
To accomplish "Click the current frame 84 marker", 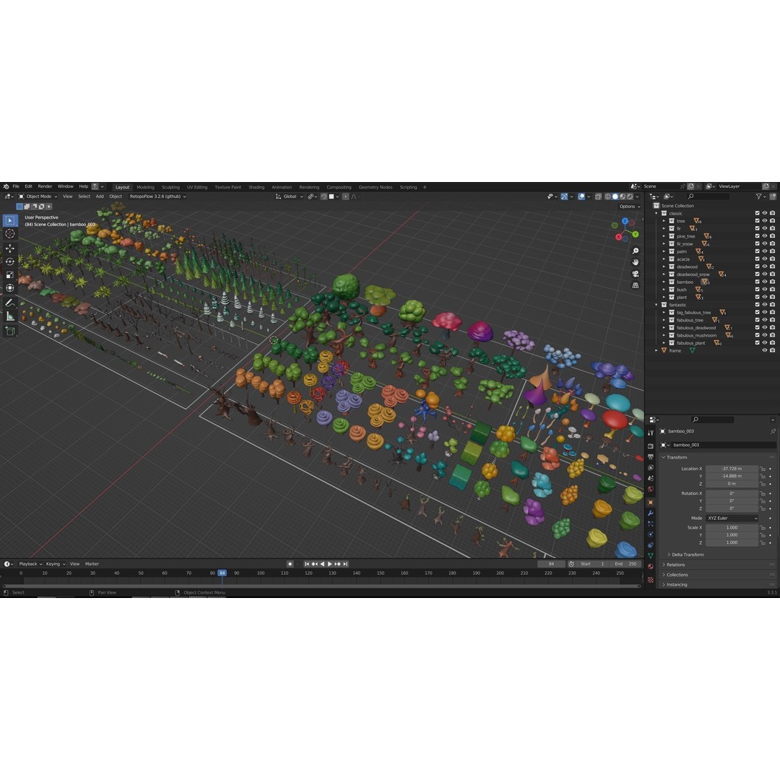I will point(222,573).
